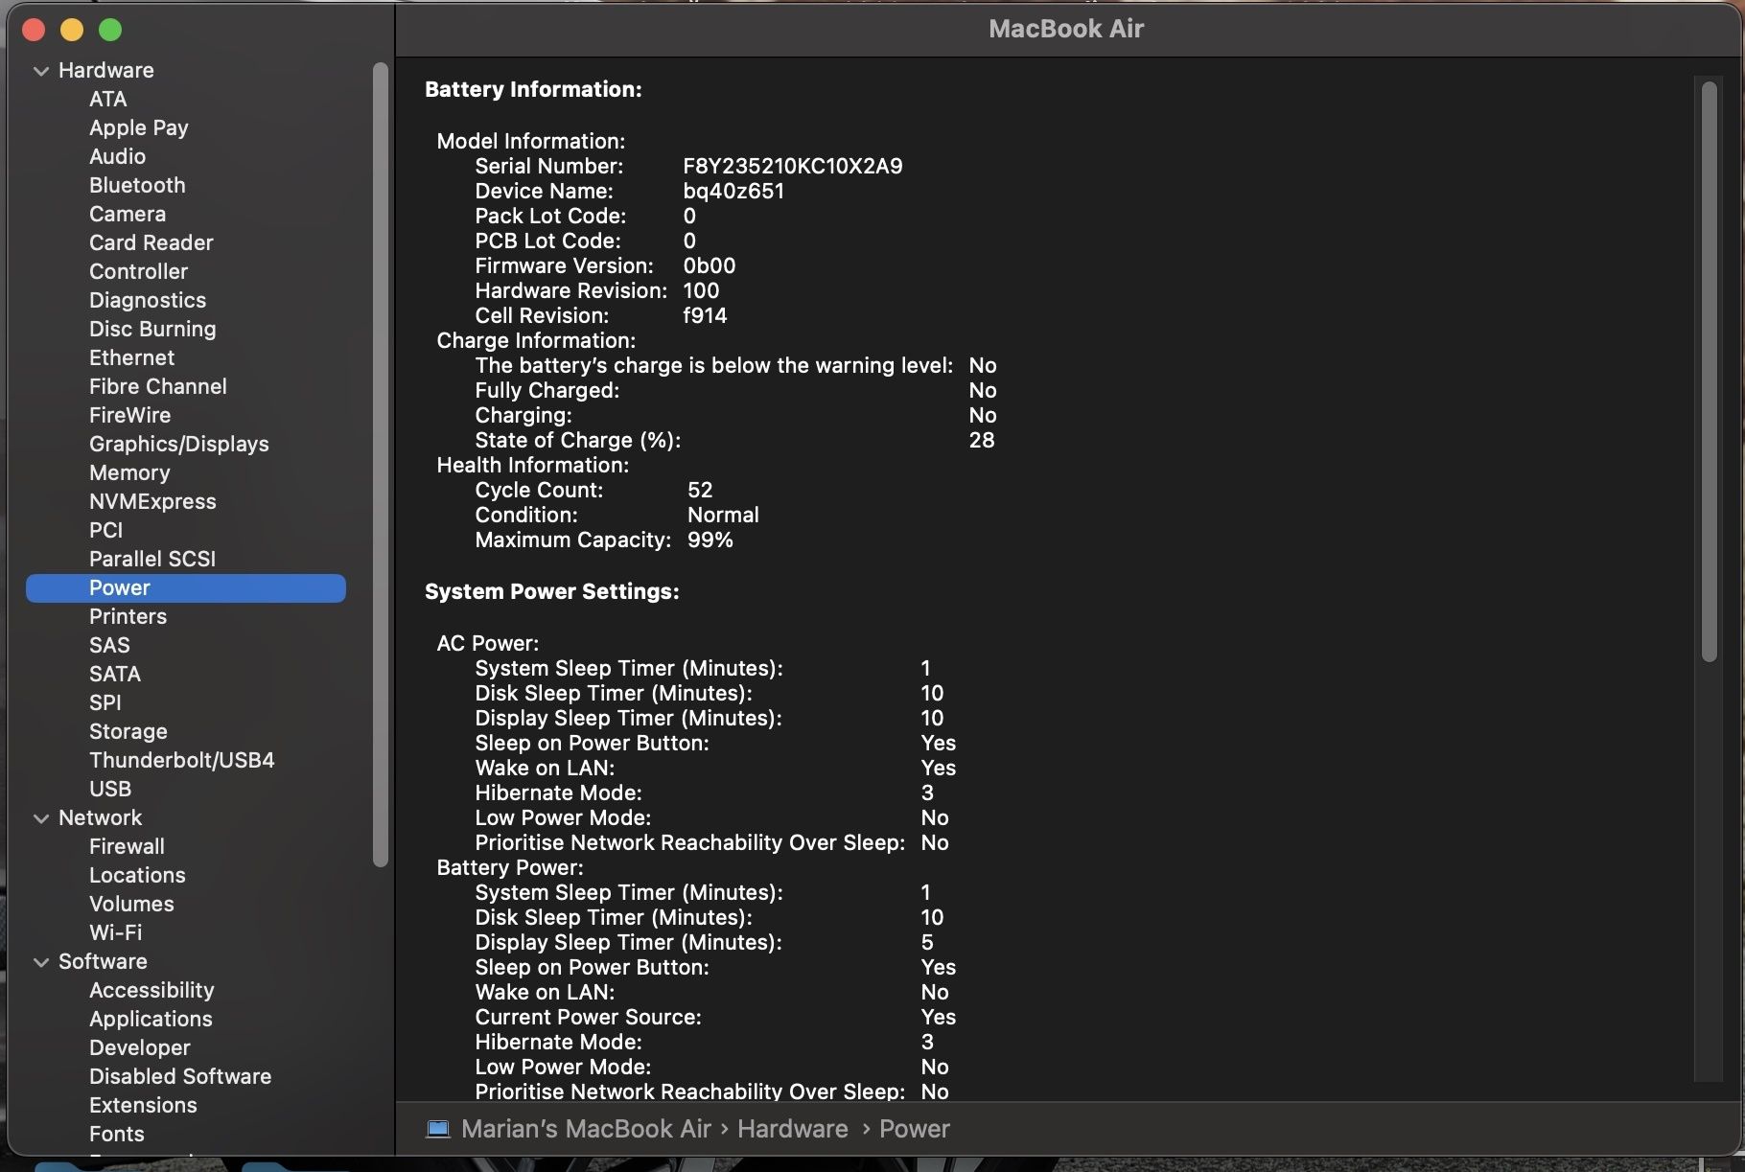Click the yellow minimize window button

[72, 30]
